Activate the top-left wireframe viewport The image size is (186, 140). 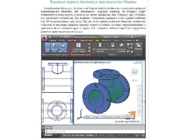(x=57, y=76)
